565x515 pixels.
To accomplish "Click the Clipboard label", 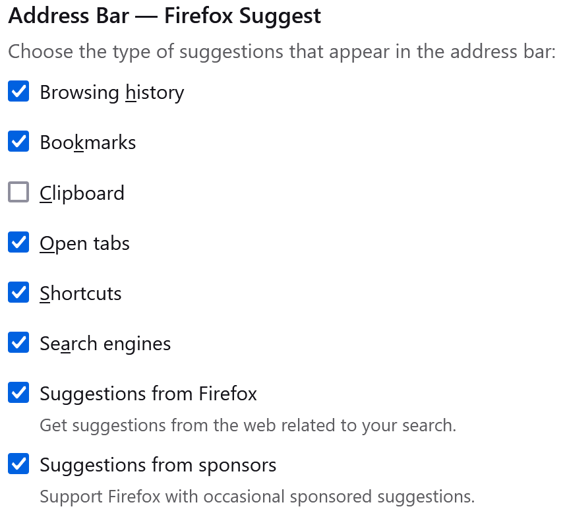I will (x=82, y=193).
